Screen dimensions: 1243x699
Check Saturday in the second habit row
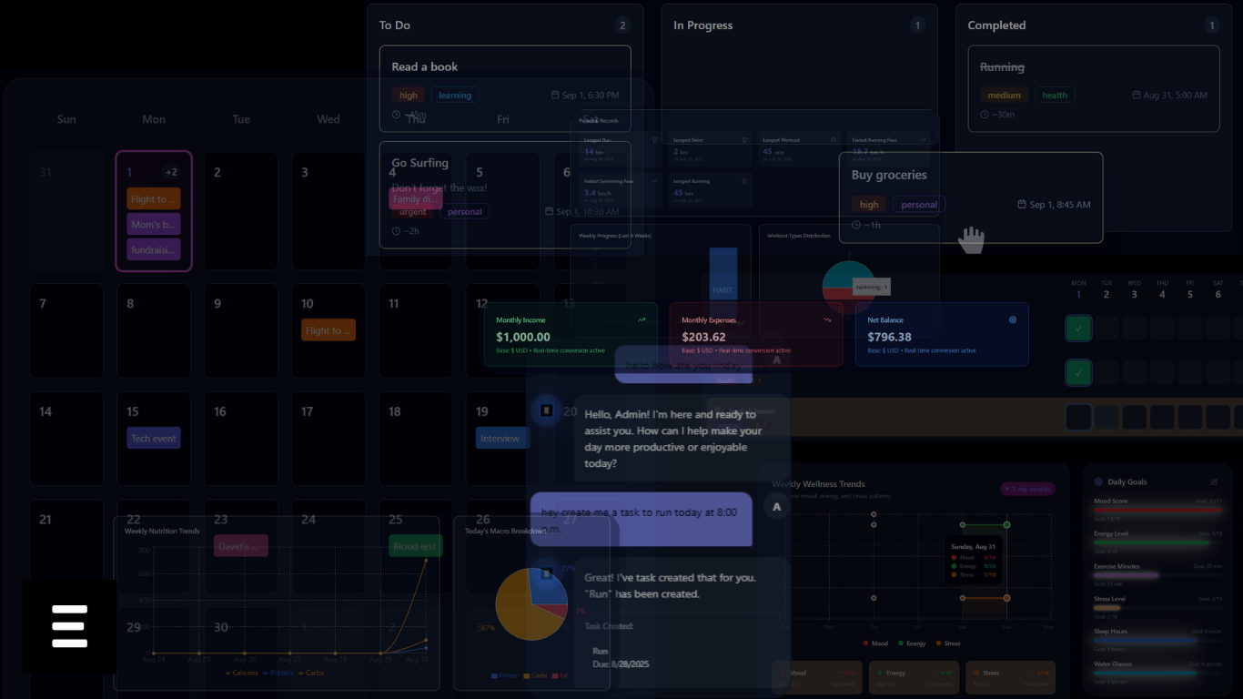pos(1218,372)
